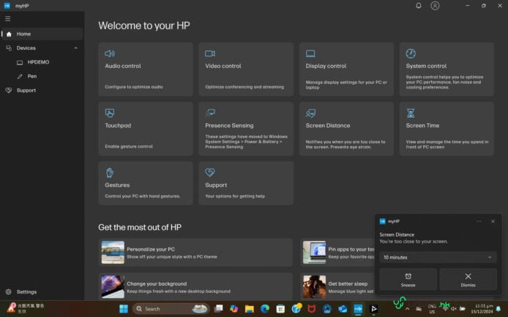Screen dimensions: 508x317
Task: Open the user account profile icon
Action: [435, 6]
